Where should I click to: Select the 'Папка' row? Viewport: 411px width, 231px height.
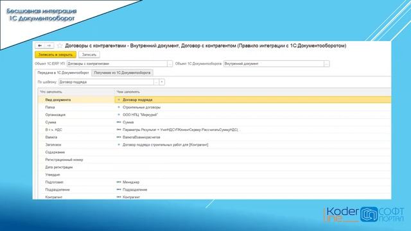214,107
